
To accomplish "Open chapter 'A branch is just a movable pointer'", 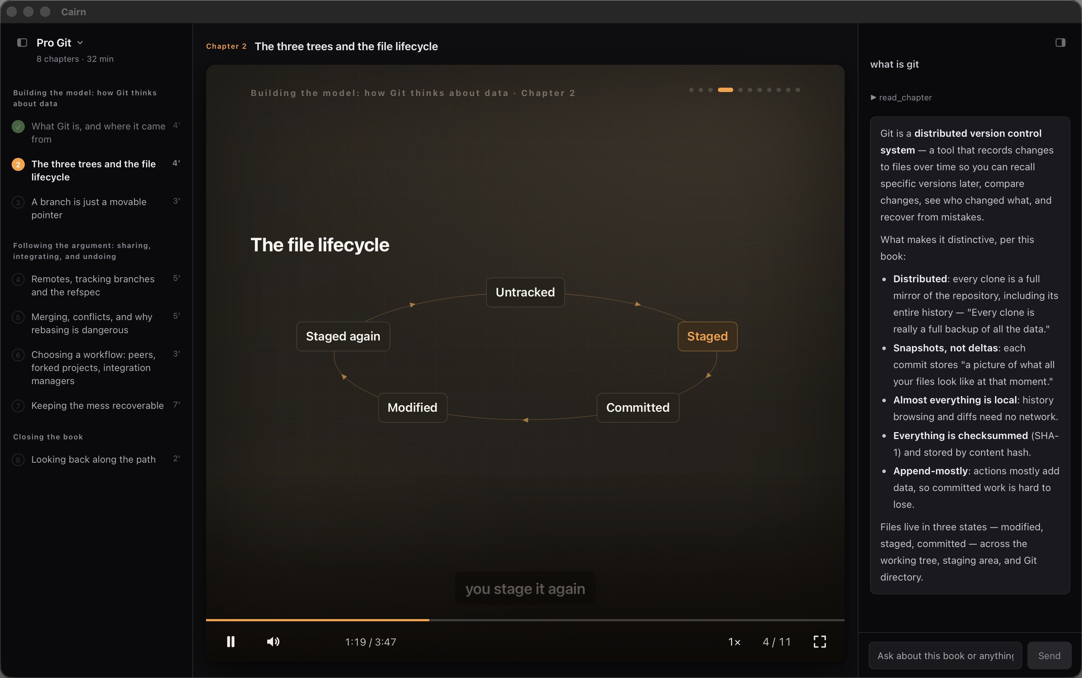I will coord(96,208).
